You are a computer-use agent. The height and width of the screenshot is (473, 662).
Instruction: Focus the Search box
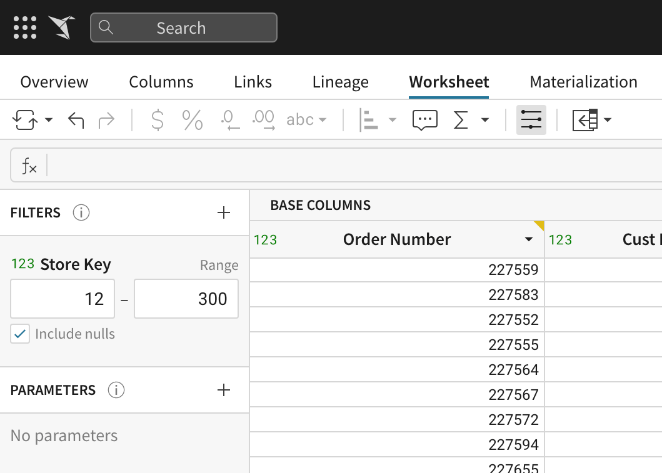[x=184, y=27]
